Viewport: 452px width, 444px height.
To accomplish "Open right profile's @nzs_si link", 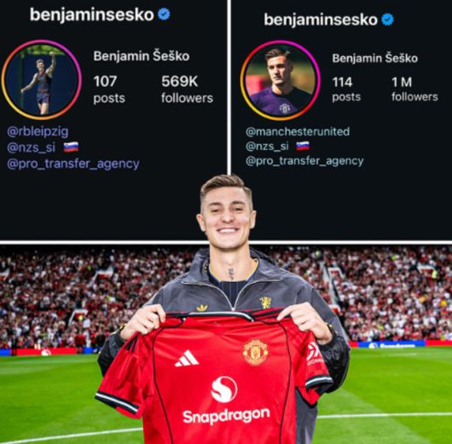I will click(267, 146).
